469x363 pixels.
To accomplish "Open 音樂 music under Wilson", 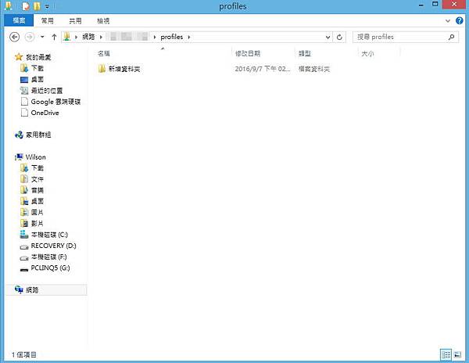I will coord(38,190).
